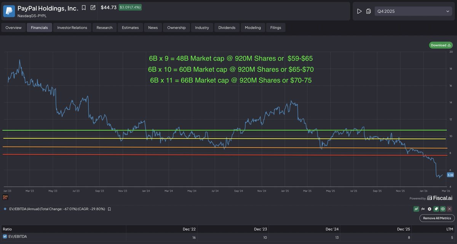
Task: Click the PayPal company logo
Action: coord(9,11)
